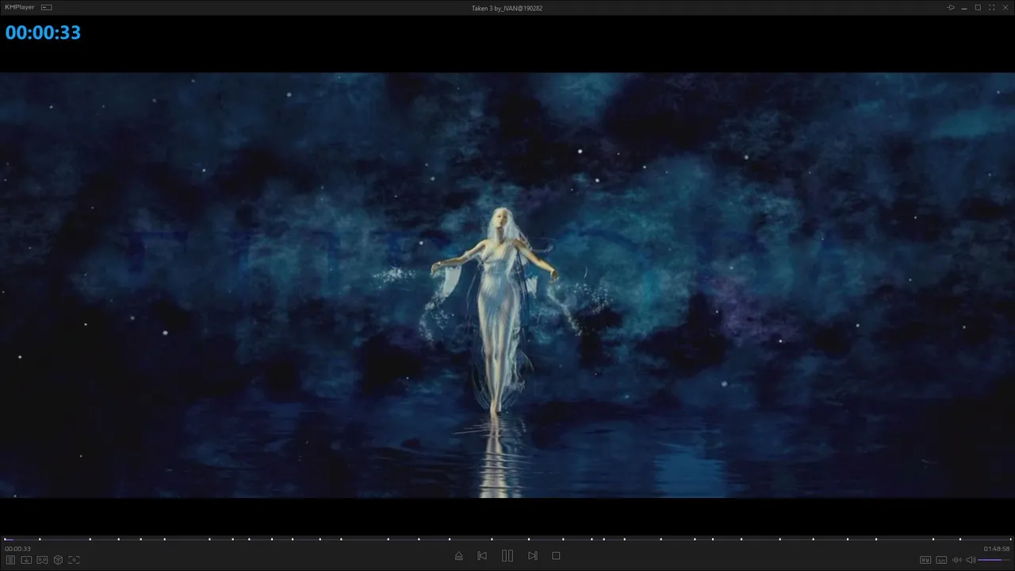Viewport: 1015px width, 571px height.
Task: Skip to the previous track
Action: 482,556
